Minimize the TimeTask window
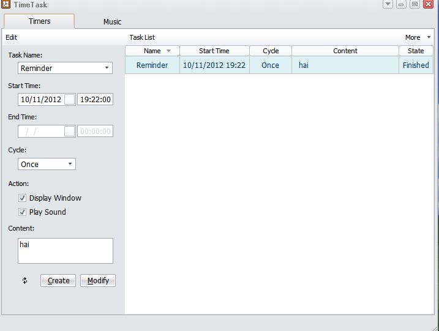Image resolution: width=439 pixels, height=331 pixels. pos(401,4)
